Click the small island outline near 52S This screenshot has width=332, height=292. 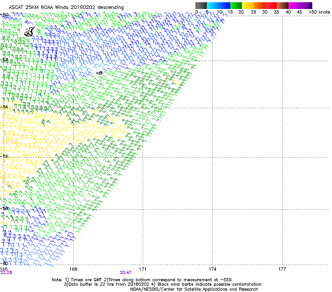(x=100, y=72)
